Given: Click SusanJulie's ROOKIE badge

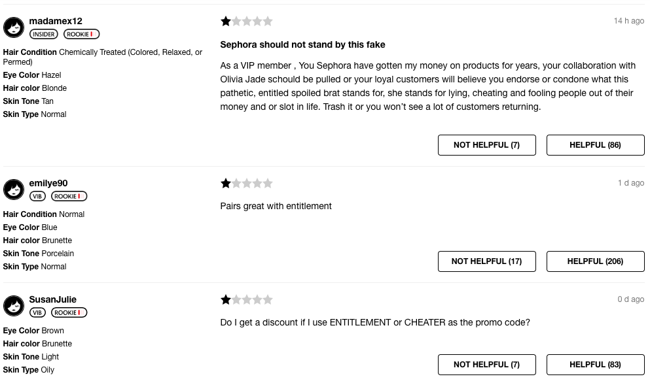Looking at the screenshot, I should click(69, 312).
